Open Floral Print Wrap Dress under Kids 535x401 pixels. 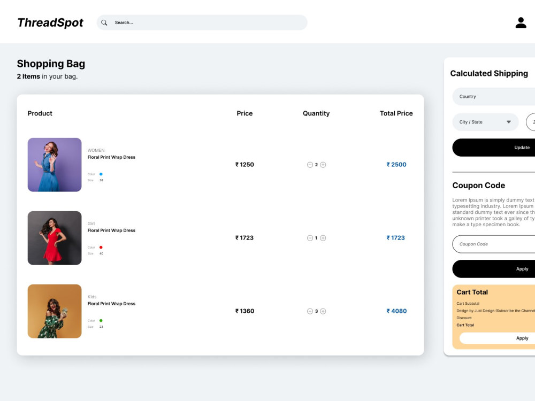(112, 304)
